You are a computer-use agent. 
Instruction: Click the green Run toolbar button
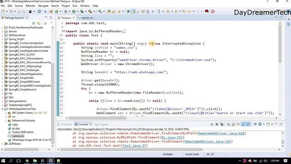[x=74, y=11]
